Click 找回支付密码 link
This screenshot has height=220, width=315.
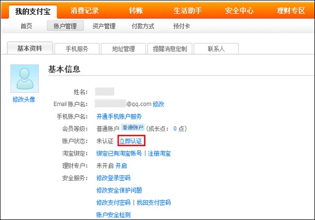pyautogui.click(x=154, y=203)
